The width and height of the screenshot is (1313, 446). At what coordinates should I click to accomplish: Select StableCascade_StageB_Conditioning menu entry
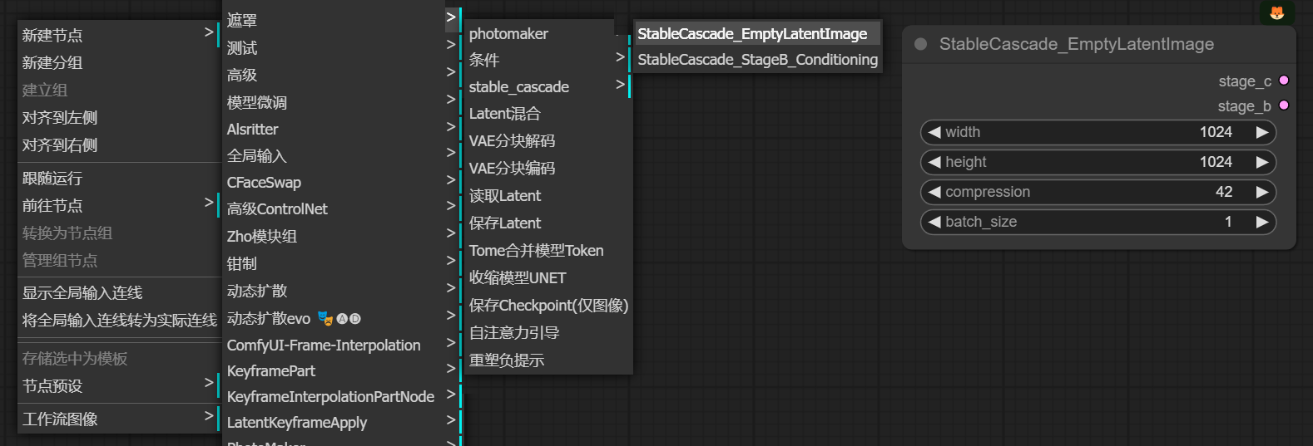[756, 59]
